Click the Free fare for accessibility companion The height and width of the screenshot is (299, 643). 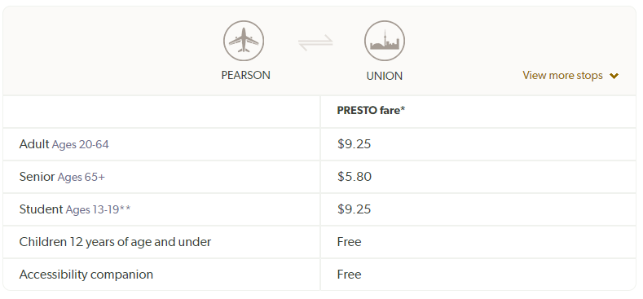(349, 275)
